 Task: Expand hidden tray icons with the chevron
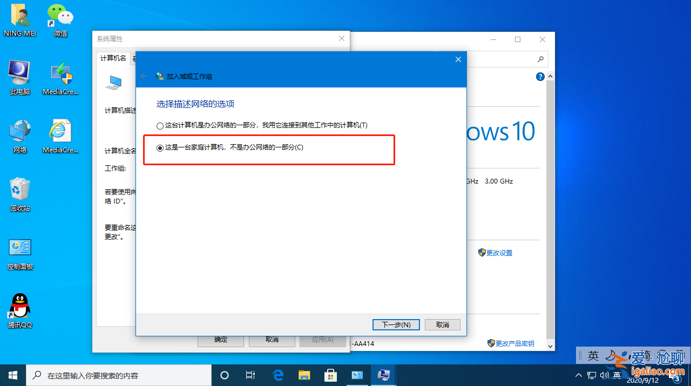(x=578, y=375)
